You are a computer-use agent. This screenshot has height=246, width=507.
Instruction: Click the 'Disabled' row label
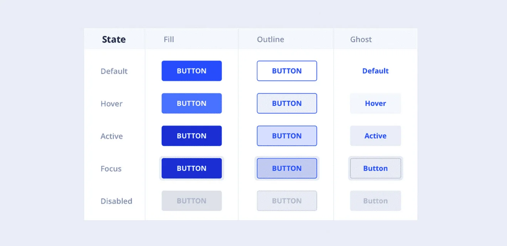pyautogui.click(x=116, y=201)
